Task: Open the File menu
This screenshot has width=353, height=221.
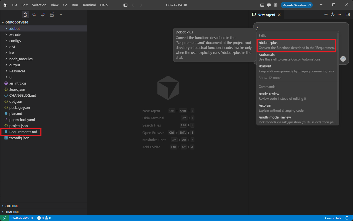Action: click(15, 5)
